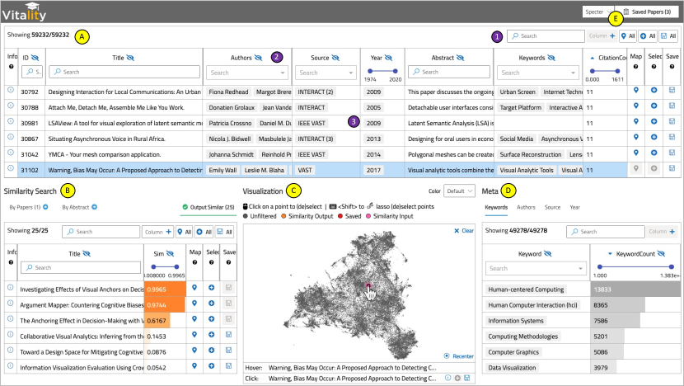684x386 pixels.
Task: Open the Keyword filter dropdown in Meta panel
Action: pyautogui.click(x=536, y=268)
